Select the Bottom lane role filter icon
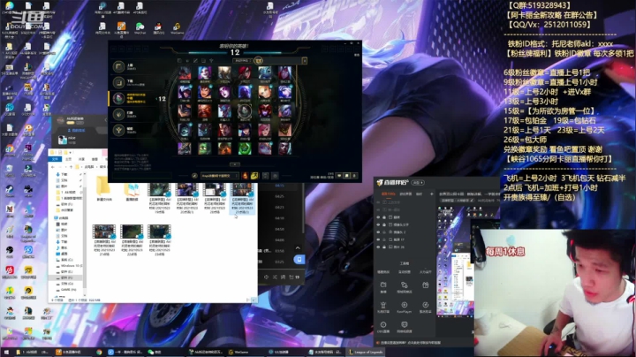This screenshot has height=357, width=636. coord(204,60)
